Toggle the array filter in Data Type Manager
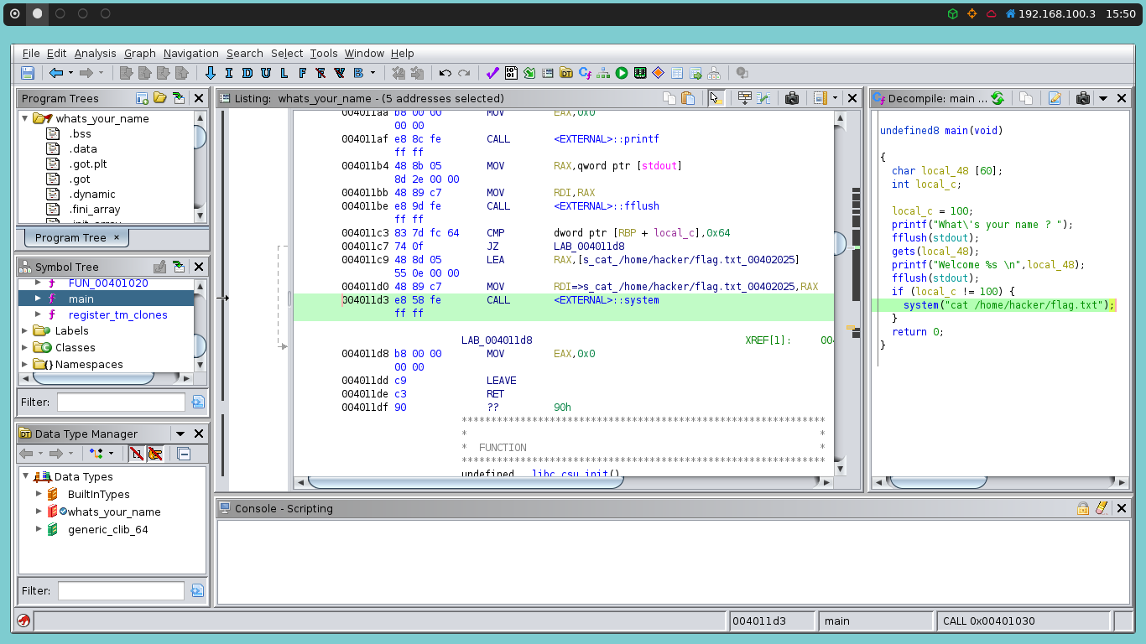This screenshot has width=1146, height=644. (x=136, y=454)
